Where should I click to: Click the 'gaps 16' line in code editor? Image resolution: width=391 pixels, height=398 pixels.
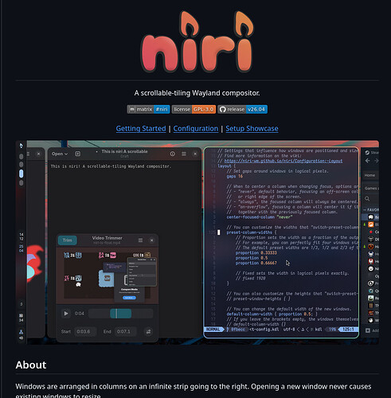pyautogui.click(x=235, y=176)
